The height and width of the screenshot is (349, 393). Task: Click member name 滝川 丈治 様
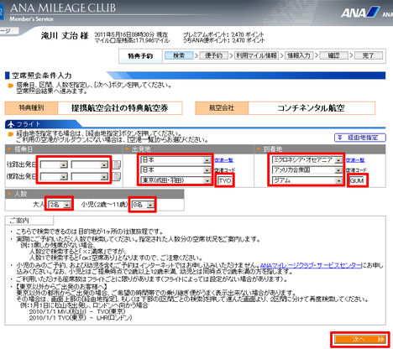[65, 35]
